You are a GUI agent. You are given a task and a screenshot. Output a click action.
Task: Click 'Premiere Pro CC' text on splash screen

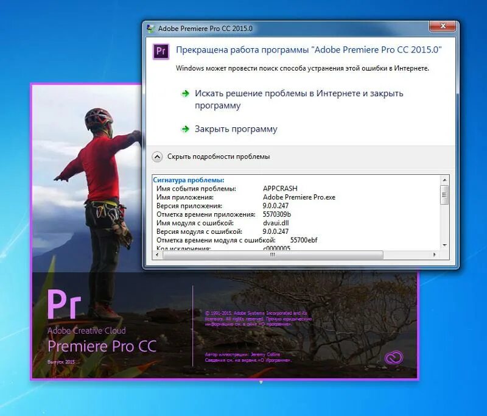(x=102, y=346)
